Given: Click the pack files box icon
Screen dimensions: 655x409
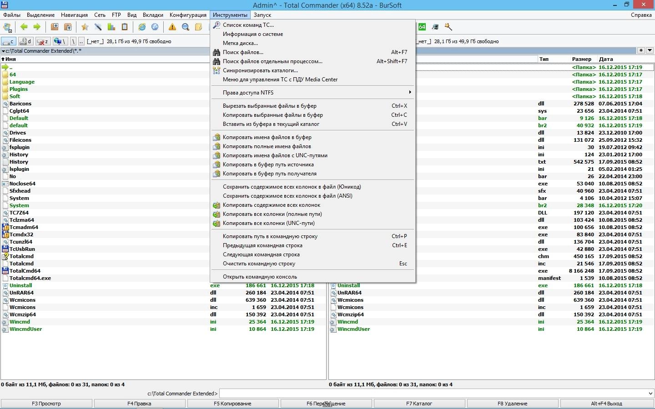Looking at the screenshot, I should pyautogui.click(x=55, y=27).
